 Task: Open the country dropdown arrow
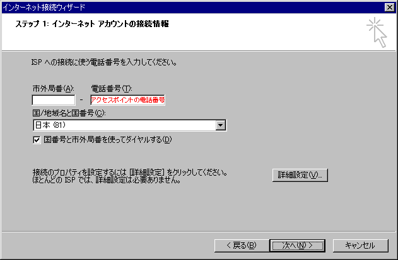coord(221,125)
